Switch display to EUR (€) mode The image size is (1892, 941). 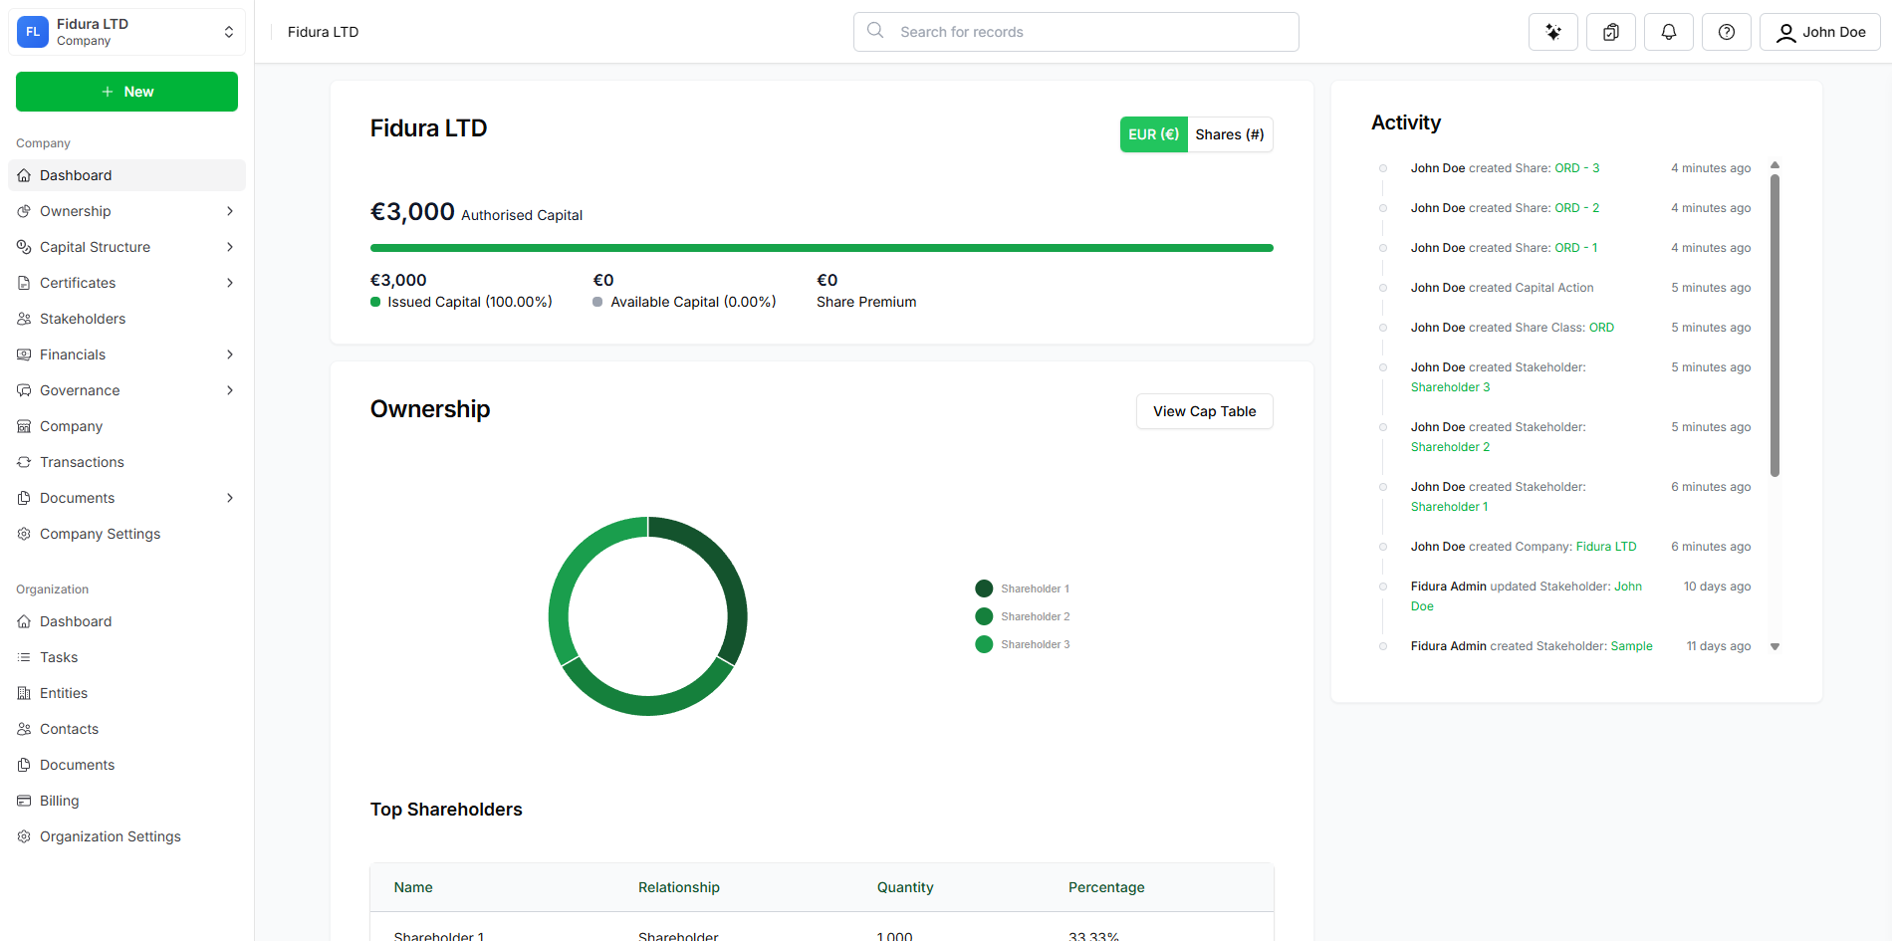1153,134
